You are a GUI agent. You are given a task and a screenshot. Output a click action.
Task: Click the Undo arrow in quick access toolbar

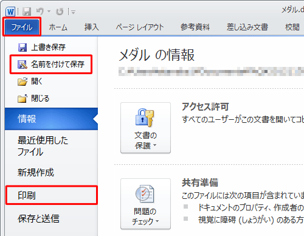click(x=40, y=12)
